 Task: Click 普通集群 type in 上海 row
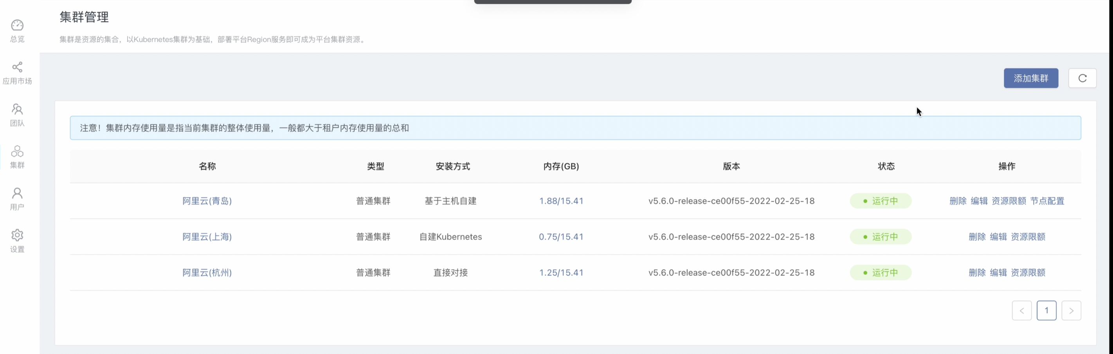[373, 237]
